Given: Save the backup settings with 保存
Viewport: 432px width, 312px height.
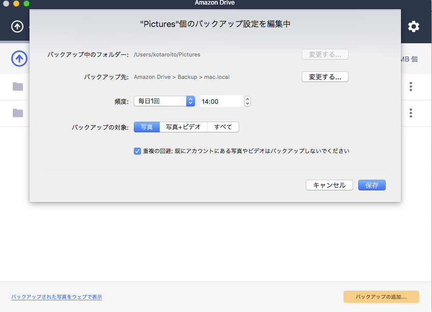Looking at the screenshot, I should (371, 185).
